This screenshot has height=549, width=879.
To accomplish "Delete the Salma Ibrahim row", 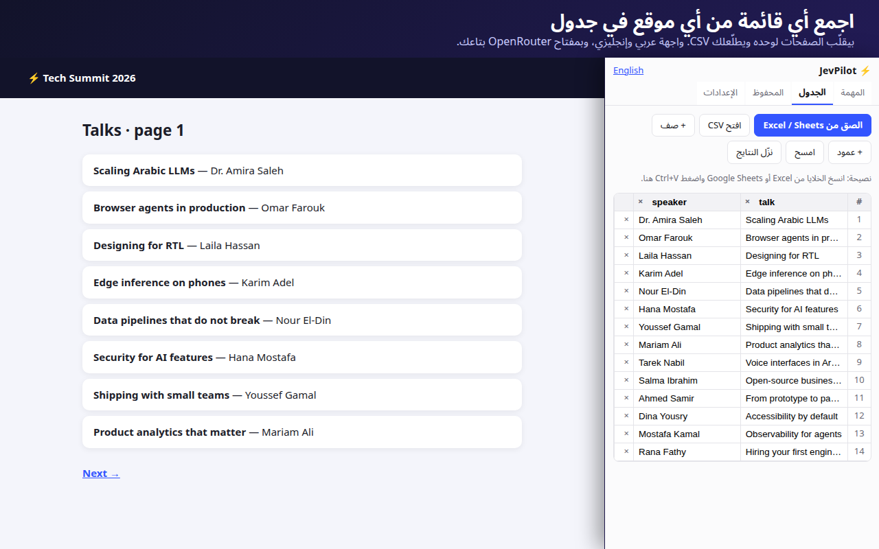I will point(626,380).
